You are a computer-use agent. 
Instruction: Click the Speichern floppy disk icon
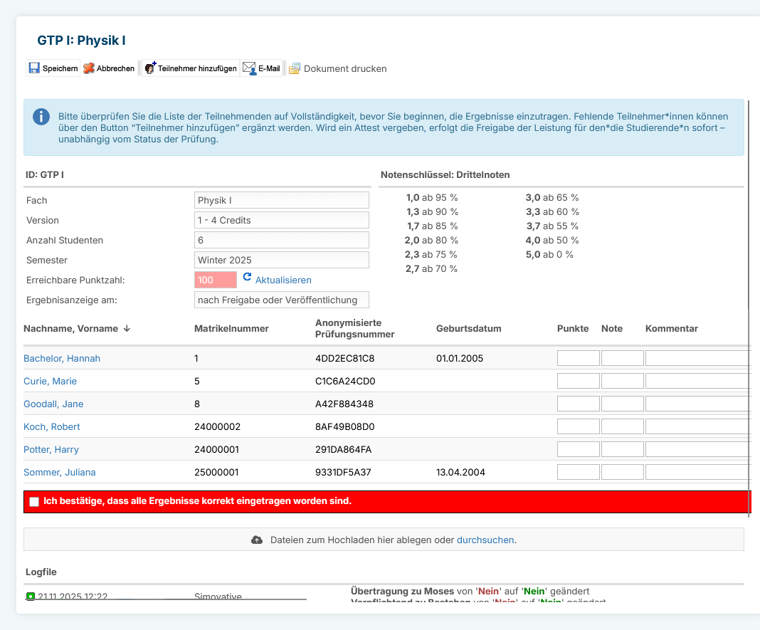click(x=34, y=68)
